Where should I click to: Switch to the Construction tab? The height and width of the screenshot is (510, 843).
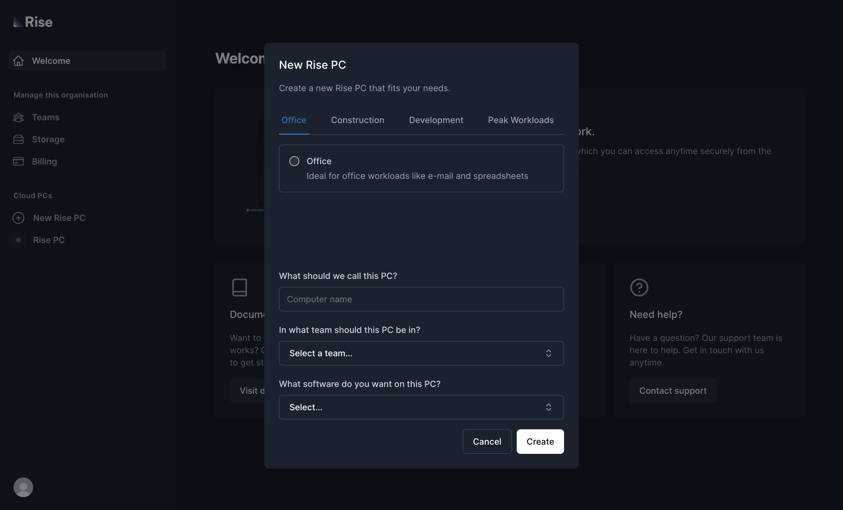tap(358, 120)
